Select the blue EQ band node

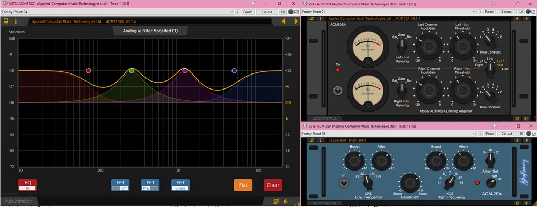point(234,71)
